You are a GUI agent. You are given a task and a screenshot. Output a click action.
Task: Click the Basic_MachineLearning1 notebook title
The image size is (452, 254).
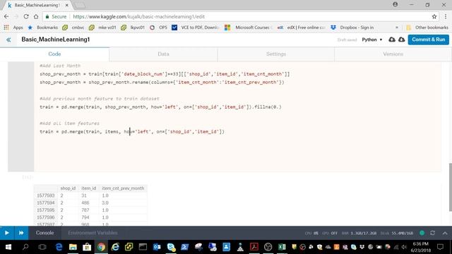(56, 40)
